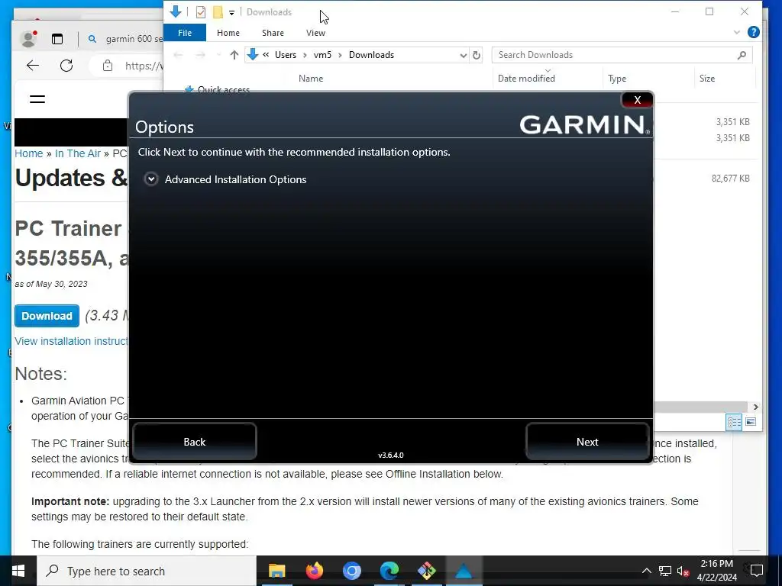Sort by Type column header
The height and width of the screenshot is (586, 782).
pos(617,79)
